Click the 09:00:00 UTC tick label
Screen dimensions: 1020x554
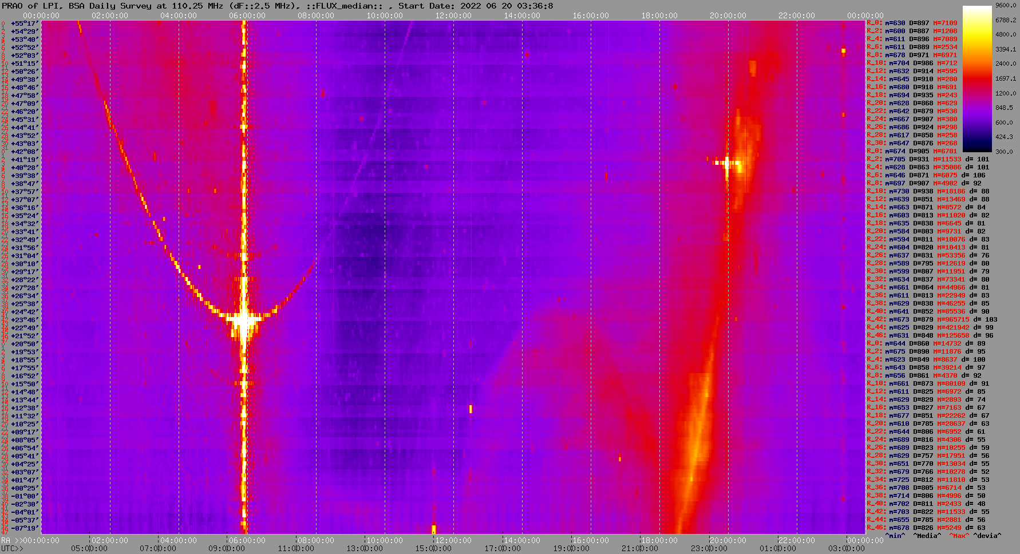tap(227, 548)
